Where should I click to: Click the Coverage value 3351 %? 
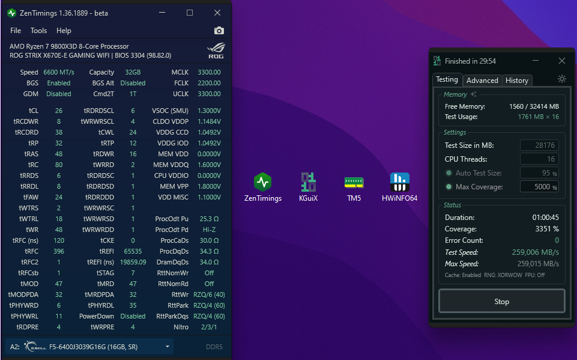[547, 229]
